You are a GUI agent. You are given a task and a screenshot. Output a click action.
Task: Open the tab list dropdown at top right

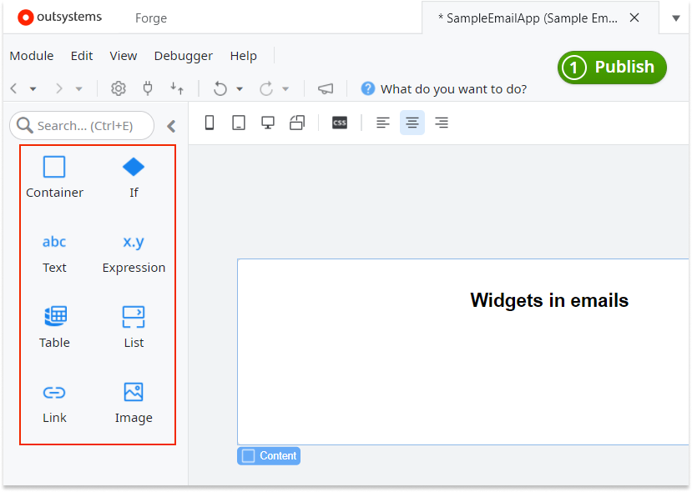[x=674, y=17]
